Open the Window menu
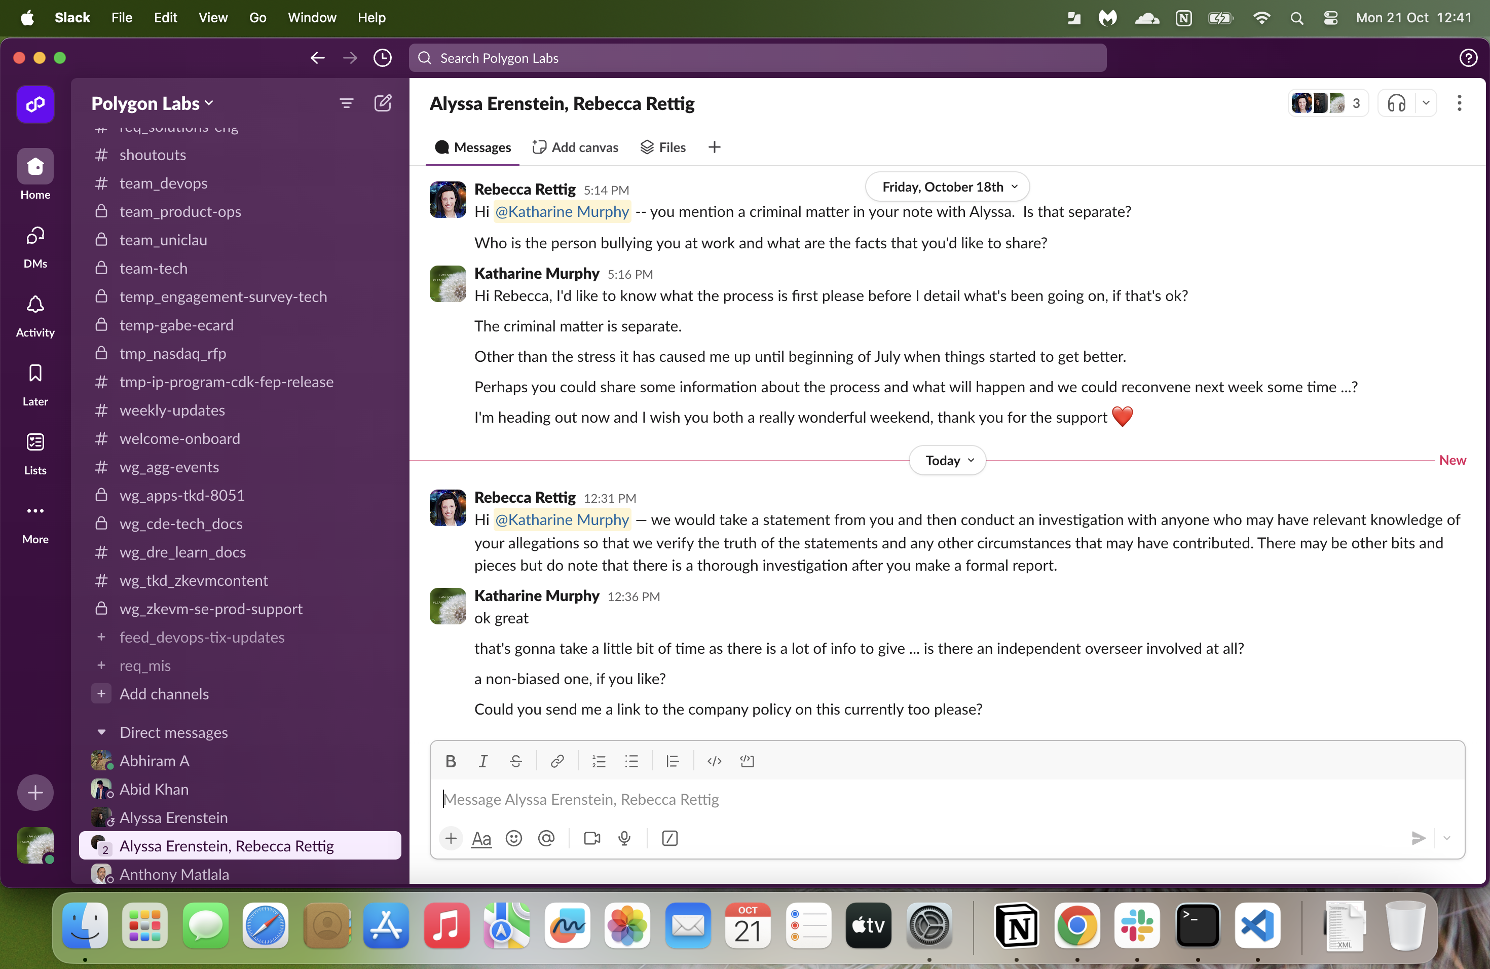 [312, 18]
